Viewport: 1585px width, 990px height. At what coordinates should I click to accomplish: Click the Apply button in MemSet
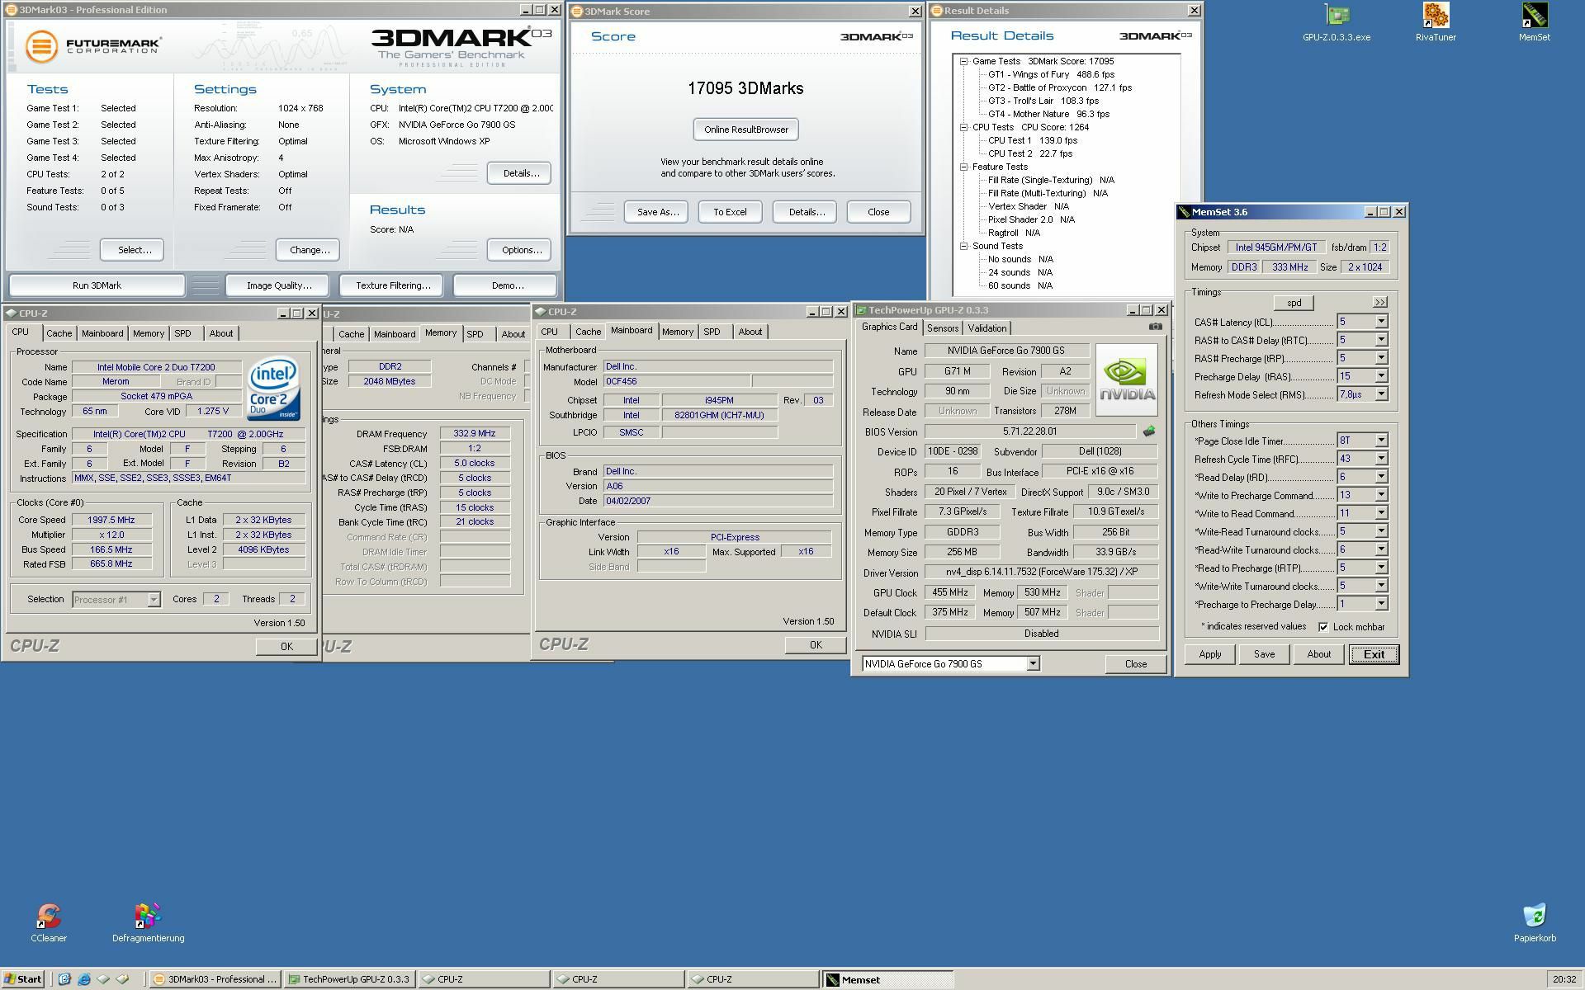tap(1209, 654)
